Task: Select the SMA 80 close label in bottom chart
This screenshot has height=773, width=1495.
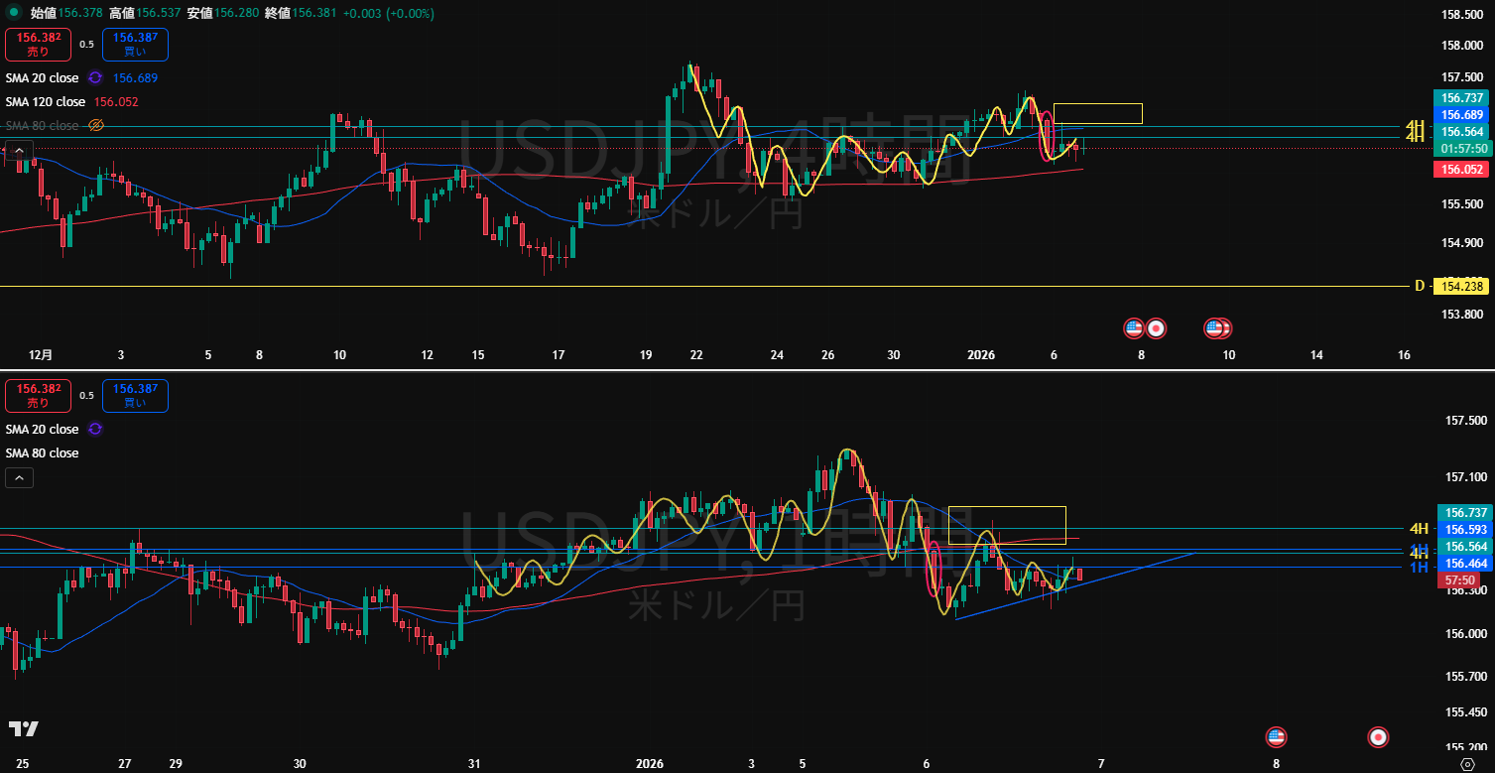Action: point(42,452)
